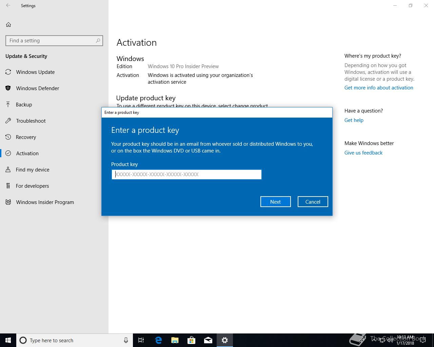
Task: Show hidden system tray icons
Action: (374, 340)
